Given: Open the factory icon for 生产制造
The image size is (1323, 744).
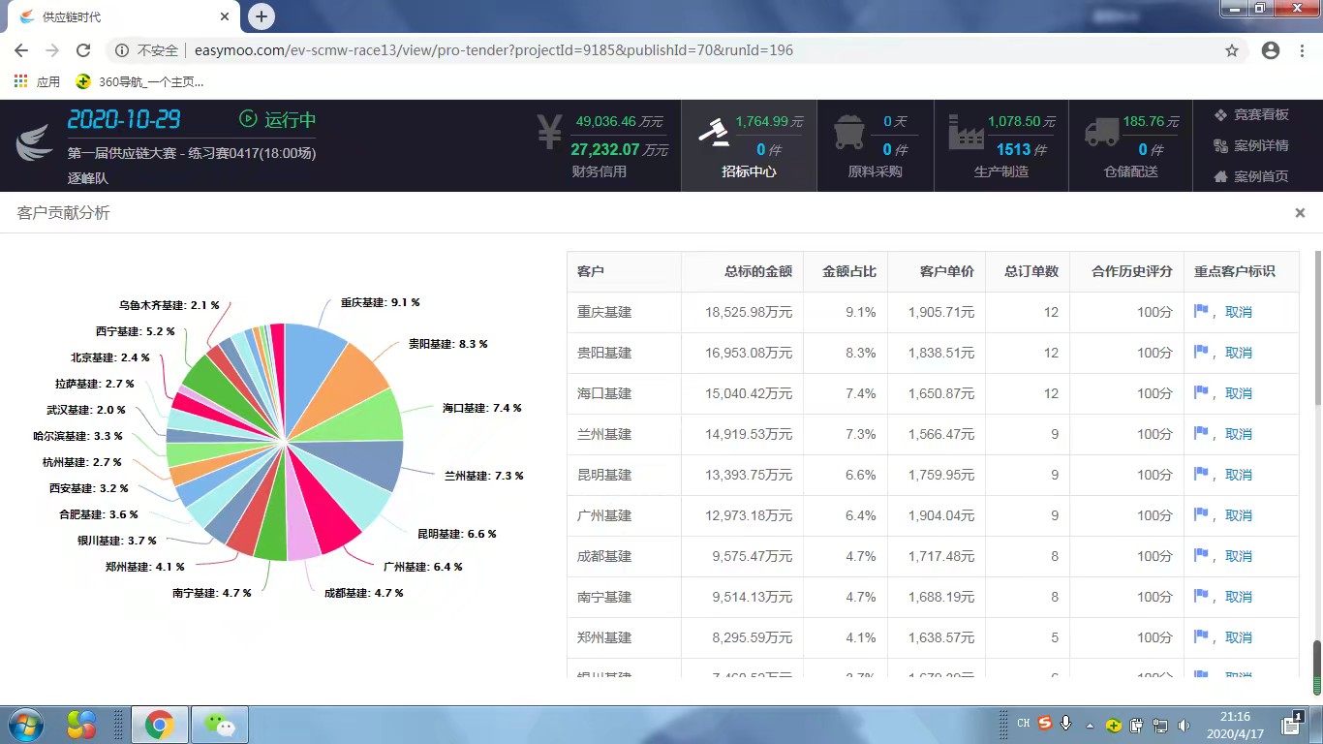Looking at the screenshot, I should pyautogui.click(x=966, y=132).
